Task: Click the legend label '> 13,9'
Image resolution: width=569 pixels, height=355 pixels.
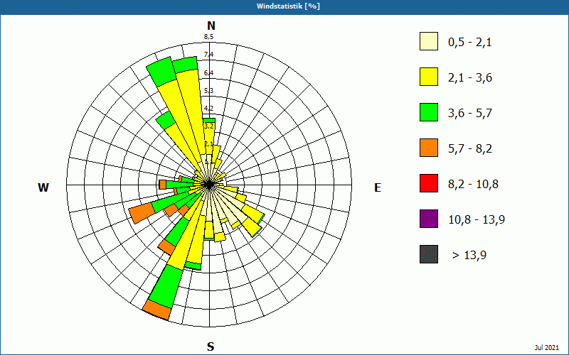Action: (x=469, y=256)
